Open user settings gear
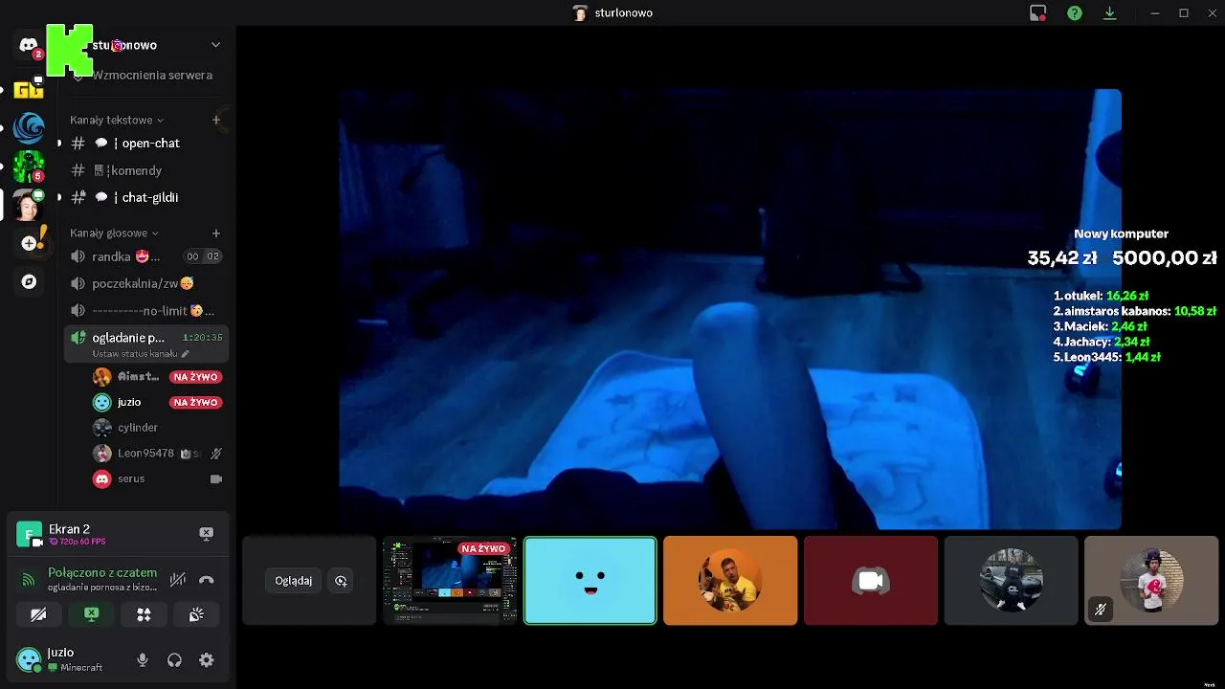This screenshot has height=689, width=1225. [206, 659]
